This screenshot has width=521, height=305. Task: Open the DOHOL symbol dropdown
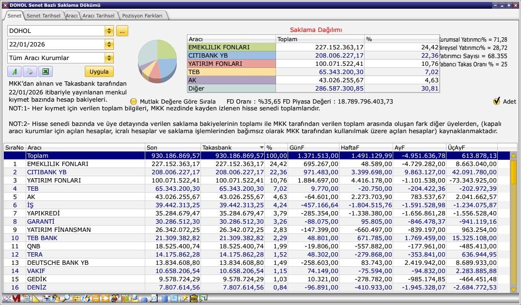tap(109, 31)
